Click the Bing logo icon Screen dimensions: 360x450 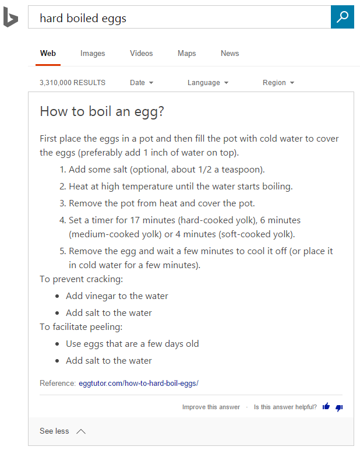(10, 17)
